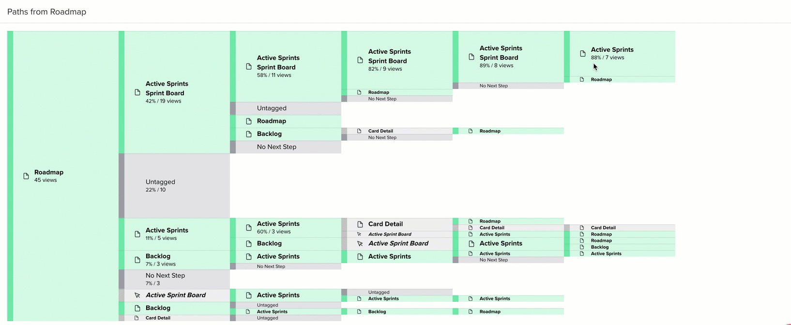Screen dimensions: 791x325
Task: Click the cursor icon beside Active Sprint Board row
Action: click(x=137, y=295)
